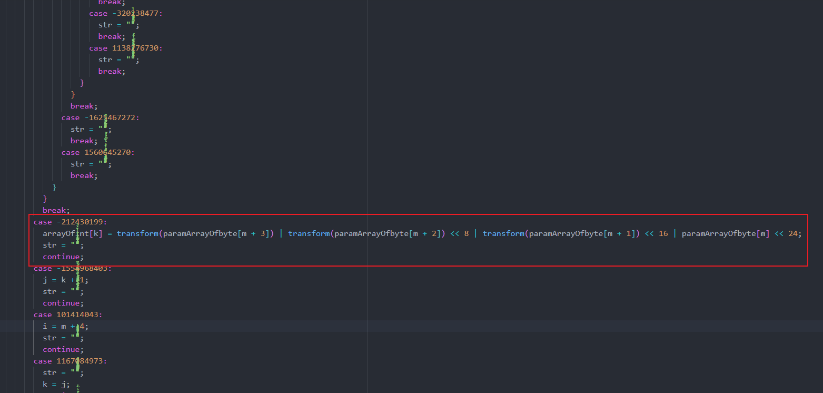Click str assignment above k = j

[x=63, y=372]
